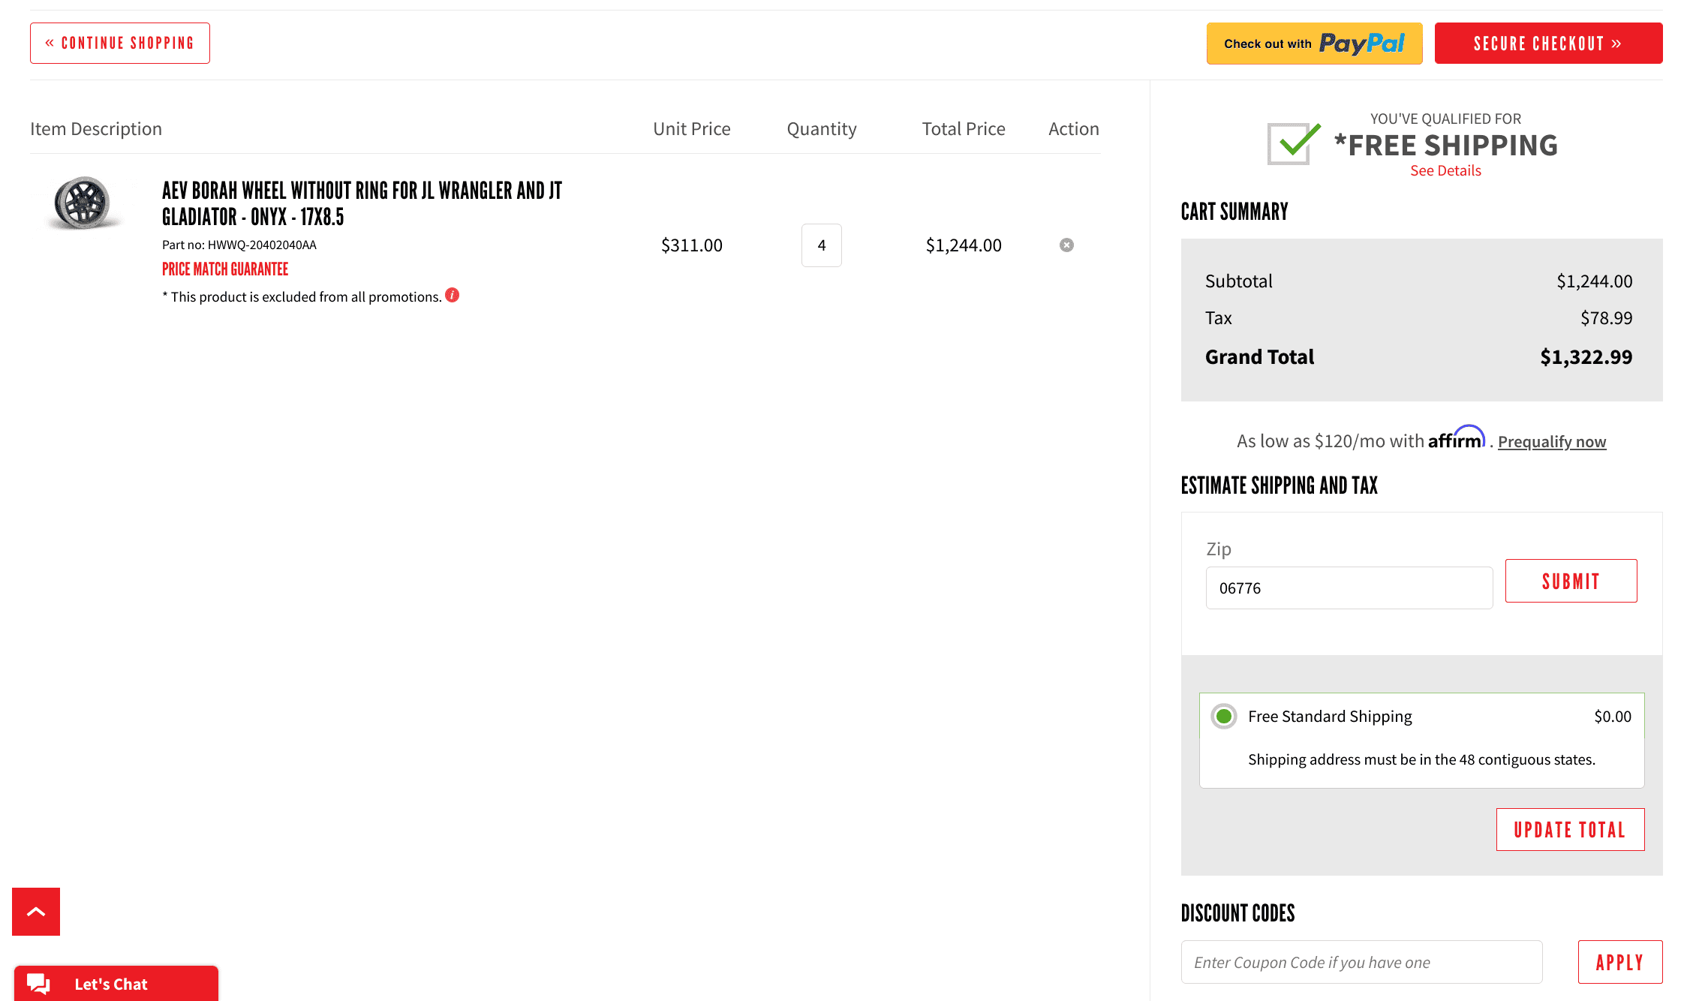1693x1001 pixels.
Task: Open the Let's Chat widget
Action: click(116, 984)
